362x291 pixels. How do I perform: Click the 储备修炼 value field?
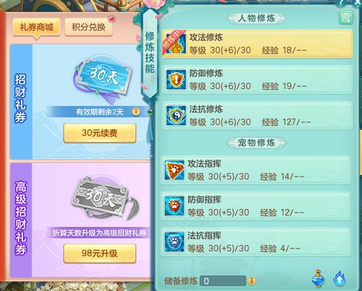click(x=223, y=281)
